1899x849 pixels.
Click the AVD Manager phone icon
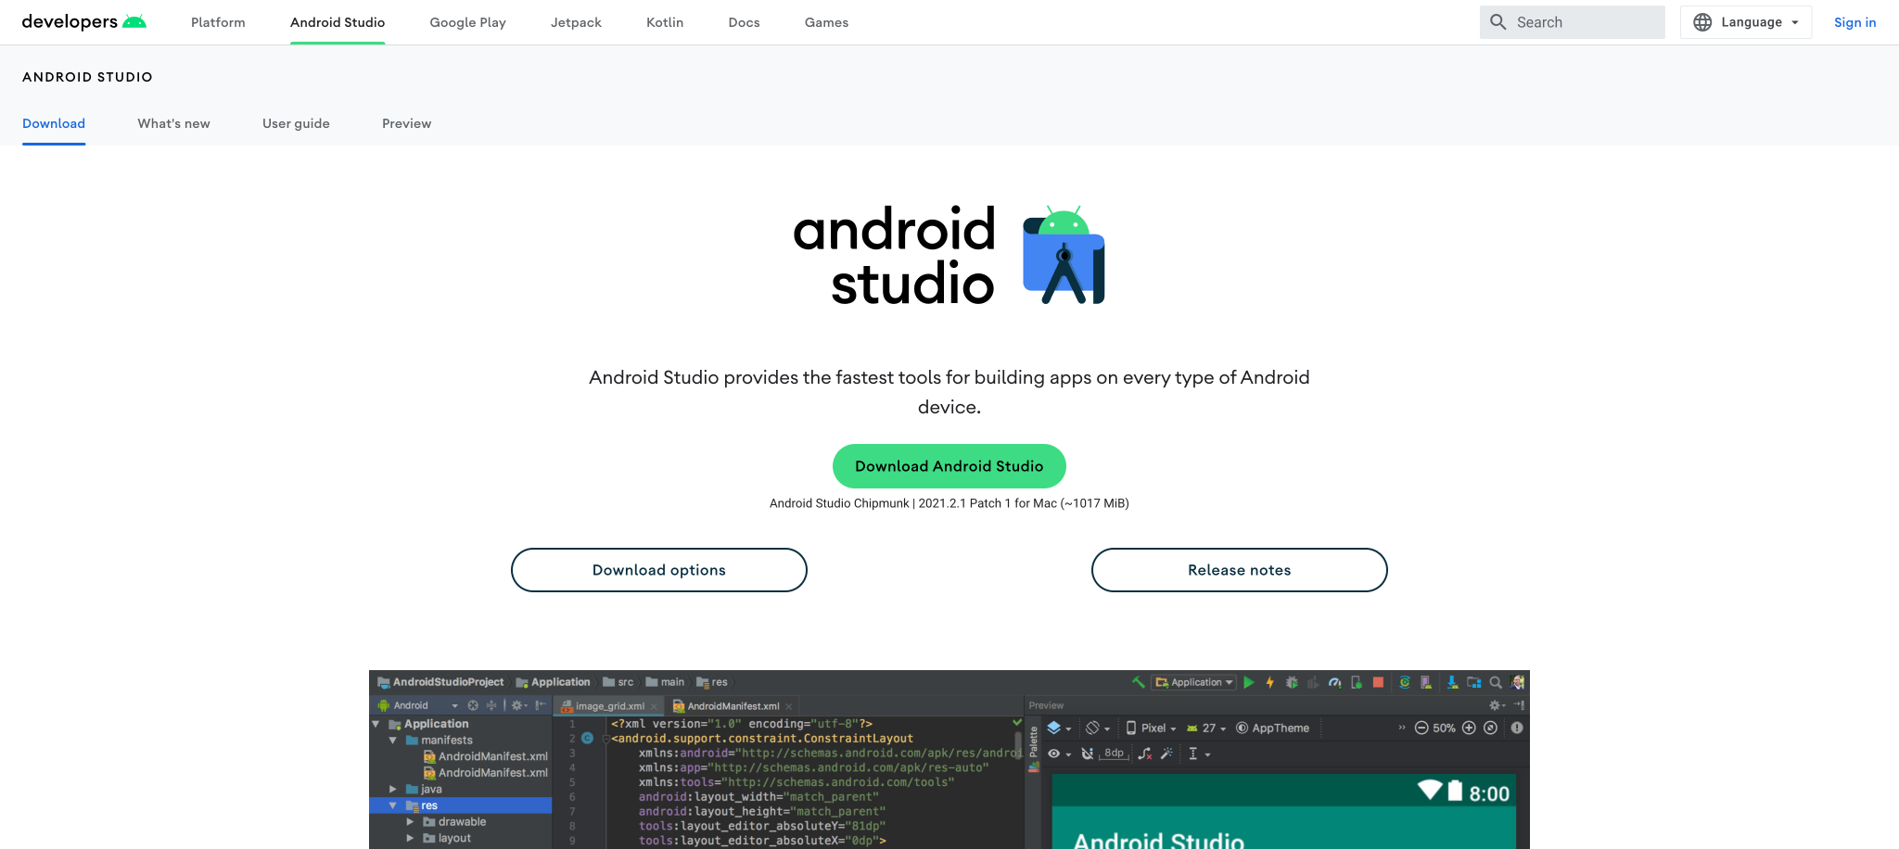(1426, 682)
